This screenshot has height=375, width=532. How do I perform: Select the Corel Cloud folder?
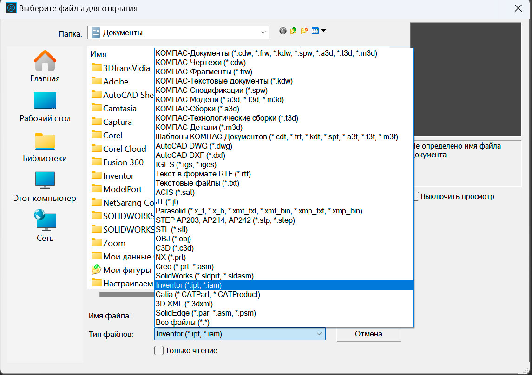(119, 149)
